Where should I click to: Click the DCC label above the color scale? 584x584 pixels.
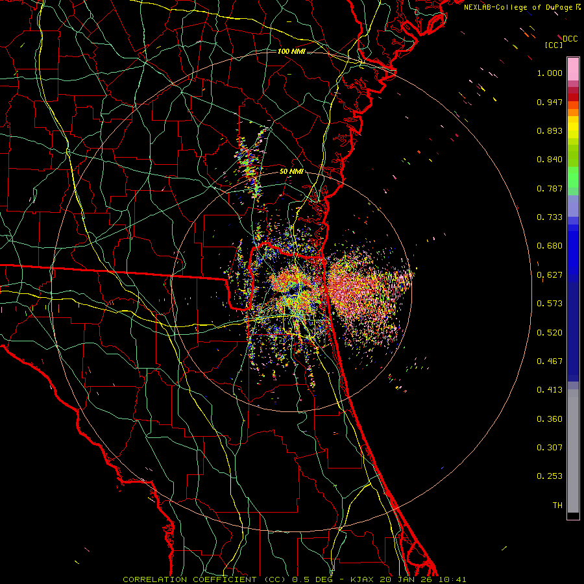click(x=570, y=39)
